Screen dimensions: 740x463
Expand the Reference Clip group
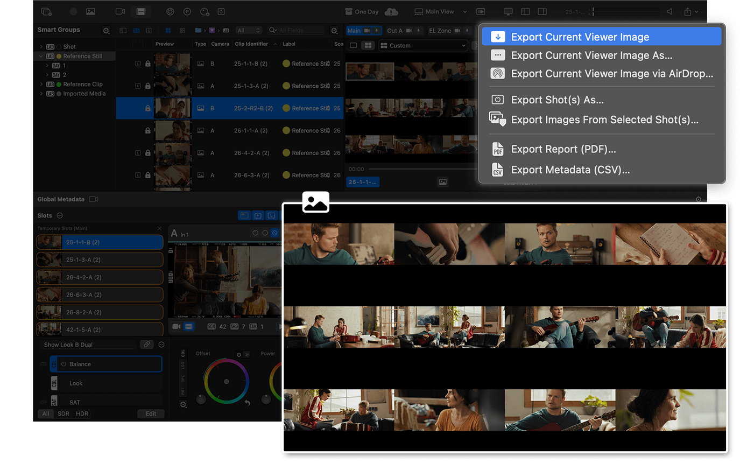click(x=41, y=84)
